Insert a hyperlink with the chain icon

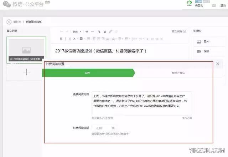pos(110,31)
